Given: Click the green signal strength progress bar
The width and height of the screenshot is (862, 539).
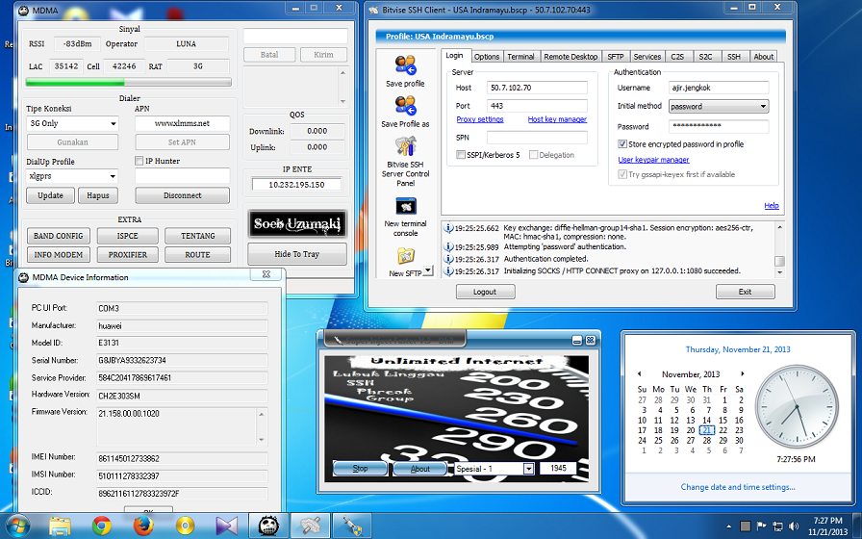Looking at the screenshot, I should (129, 83).
